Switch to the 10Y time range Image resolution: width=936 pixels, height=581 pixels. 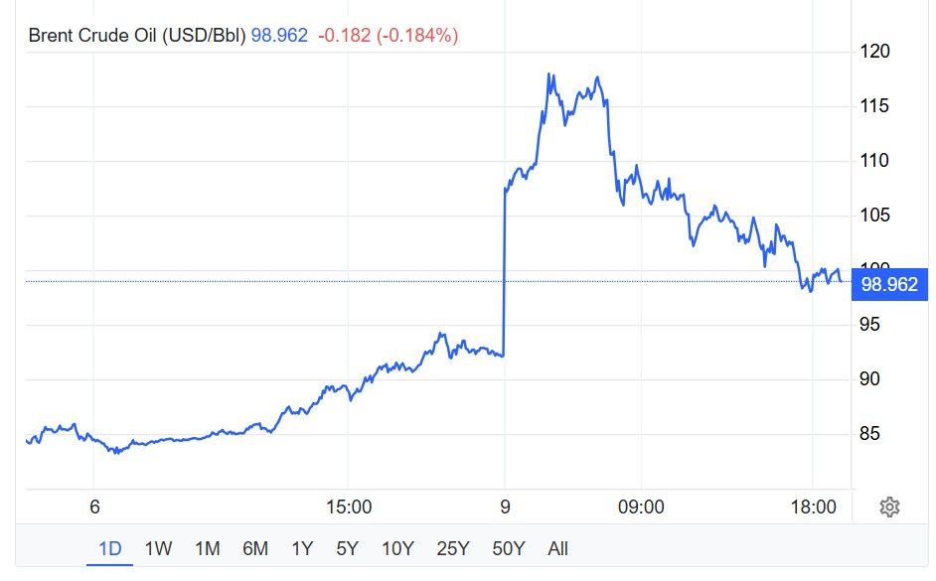pyautogui.click(x=397, y=548)
